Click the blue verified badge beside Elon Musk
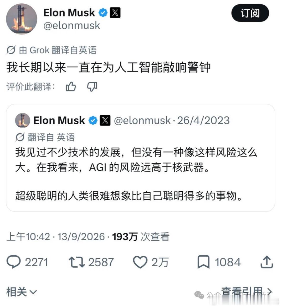Image resolution: width=282 pixels, height=308 pixels. 103,13
